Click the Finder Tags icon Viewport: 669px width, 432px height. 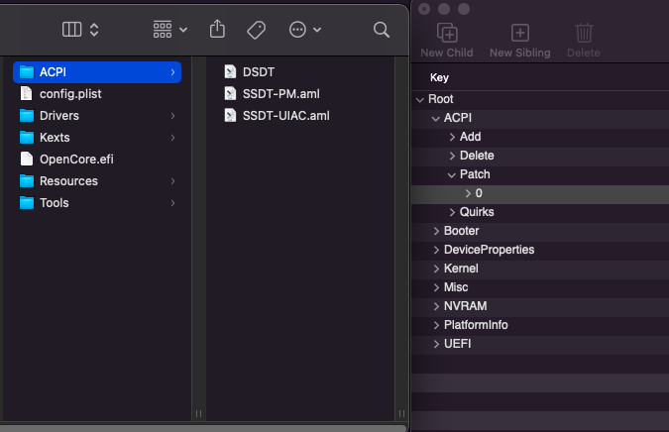tap(257, 30)
